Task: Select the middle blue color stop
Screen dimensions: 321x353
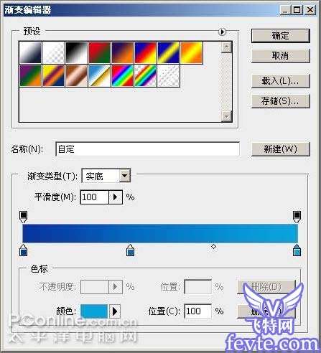Action: tap(130, 250)
